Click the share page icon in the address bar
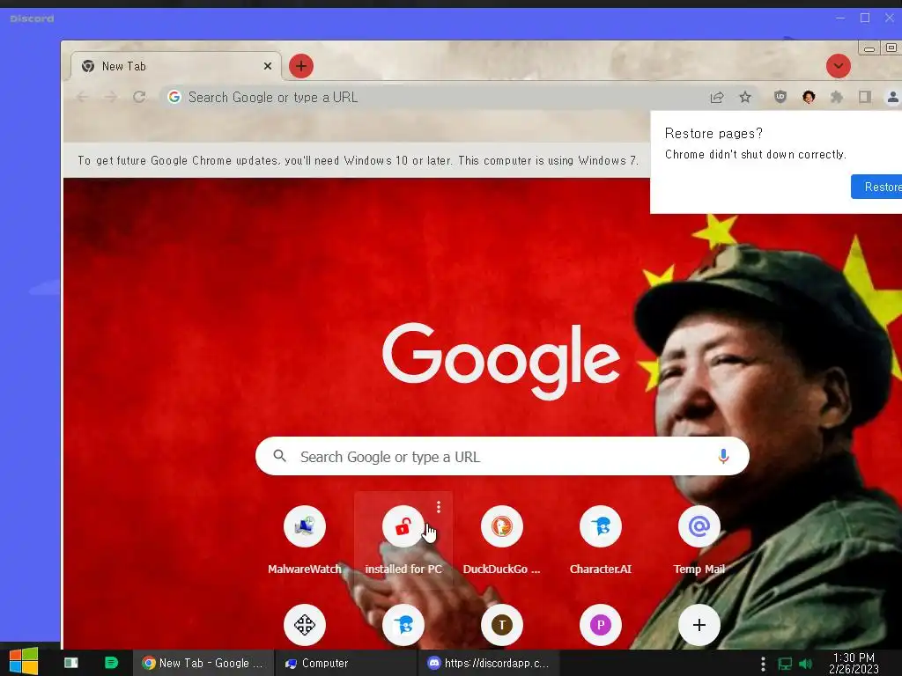This screenshot has height=676, width=902. pyautogui.click(x=717, y=97)
